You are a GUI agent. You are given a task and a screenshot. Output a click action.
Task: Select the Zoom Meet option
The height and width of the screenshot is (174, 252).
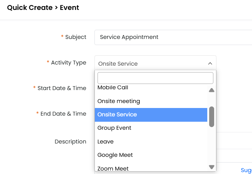point(113,168)
